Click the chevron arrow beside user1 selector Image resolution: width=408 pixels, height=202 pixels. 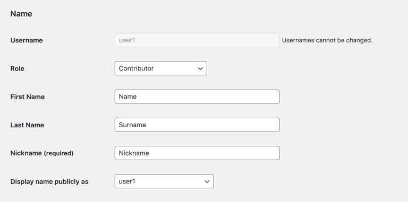pos(207,181)
